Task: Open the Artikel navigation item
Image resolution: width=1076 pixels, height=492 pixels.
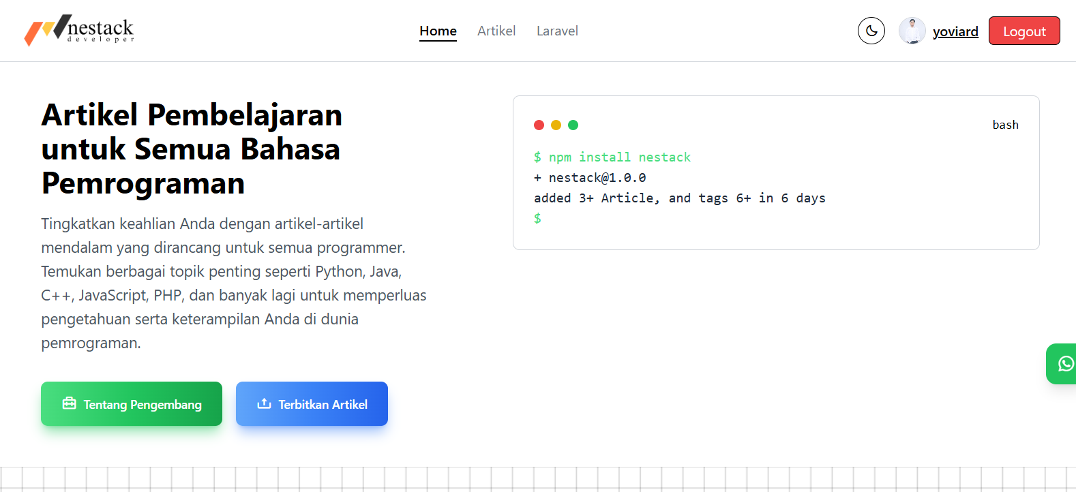Action: (x=496, y=31)
